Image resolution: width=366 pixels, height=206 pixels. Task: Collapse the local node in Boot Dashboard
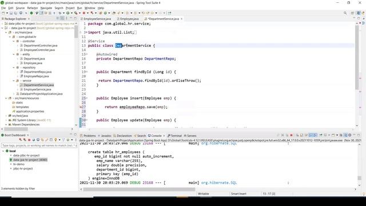[x=3, y=151]
